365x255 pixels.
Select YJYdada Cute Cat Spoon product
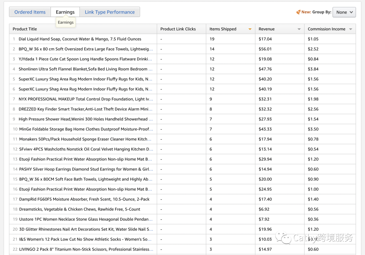tap(85, 59)
